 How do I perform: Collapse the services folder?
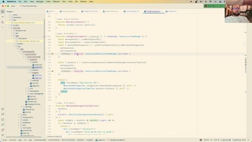click(9, 28)
